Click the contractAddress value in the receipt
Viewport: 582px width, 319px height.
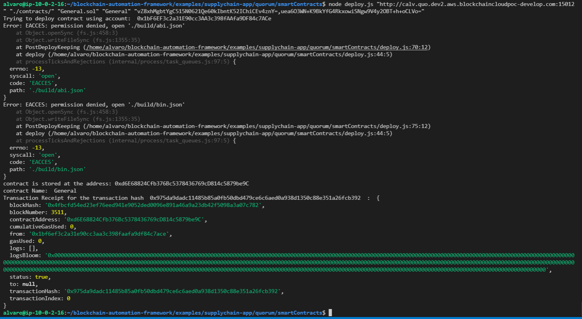(135, 219)
